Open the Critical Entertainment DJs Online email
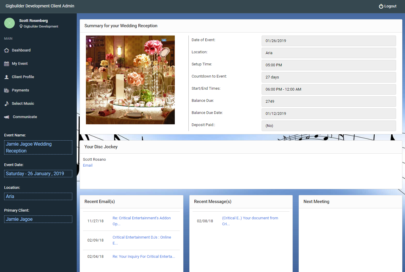Viewport: 405px width, 272px height. point(142,240)
